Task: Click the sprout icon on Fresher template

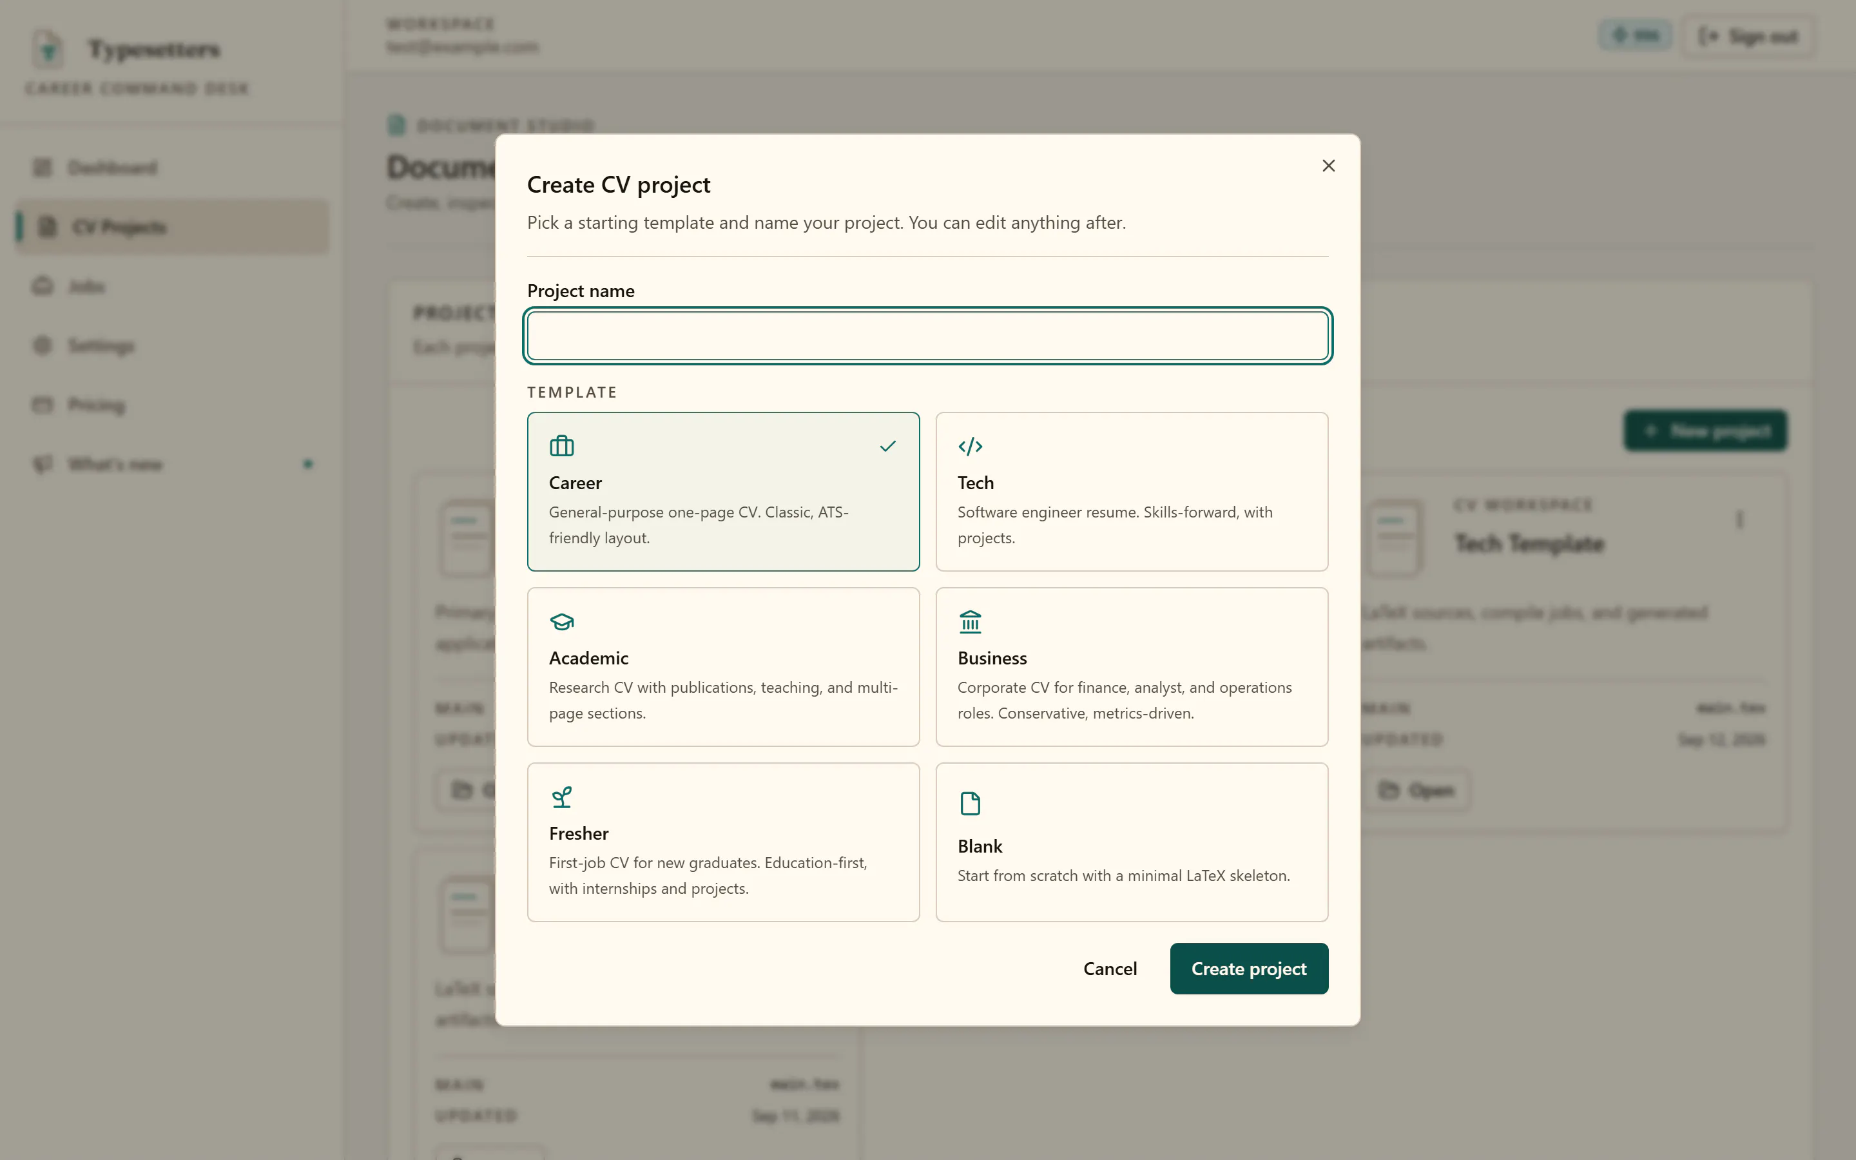Action: 561,797
